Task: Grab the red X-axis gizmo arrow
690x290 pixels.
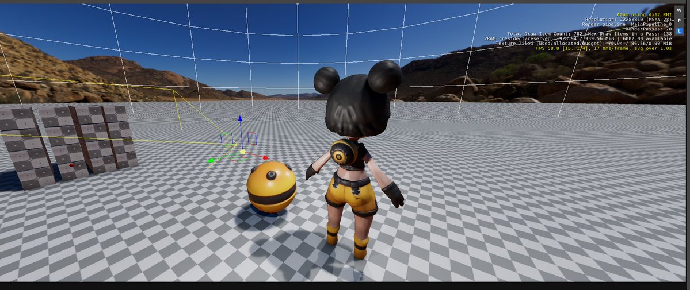Action: 265,157
